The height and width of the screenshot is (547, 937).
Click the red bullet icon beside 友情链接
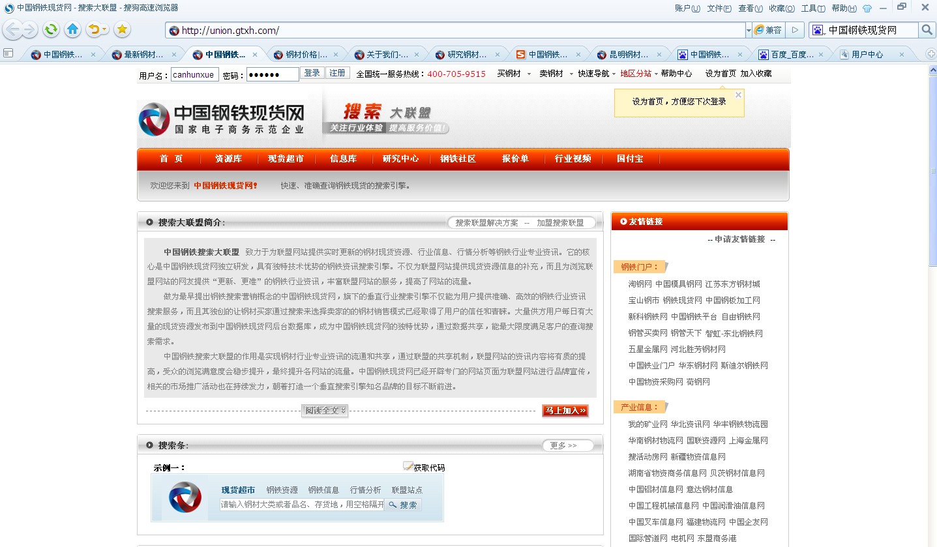tap(624, 222)
